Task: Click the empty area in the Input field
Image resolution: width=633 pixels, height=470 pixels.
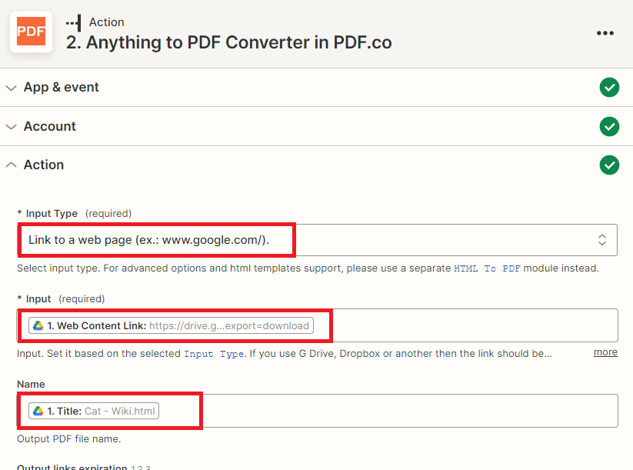Action: tap(469, 325)
